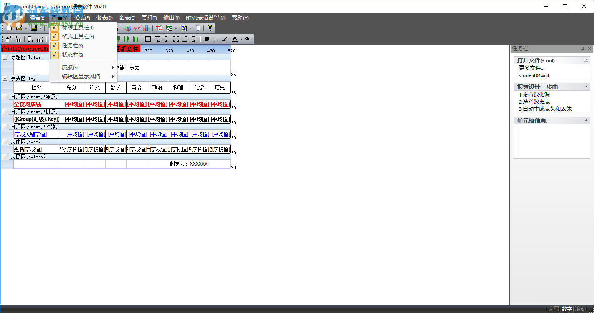Open the HTML表格设置 menu
594x313 pixels.
point(206,18)
